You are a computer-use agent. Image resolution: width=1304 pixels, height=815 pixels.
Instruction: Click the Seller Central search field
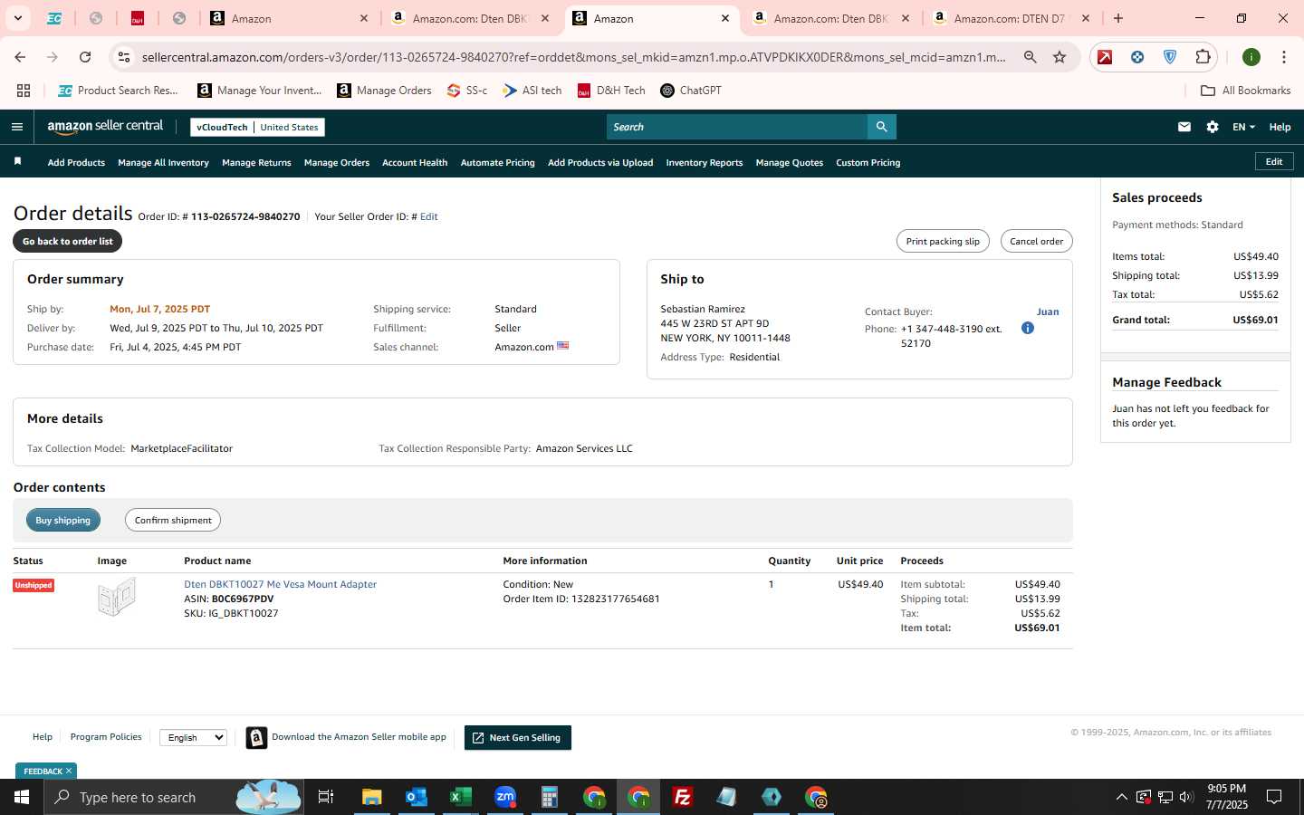coord(737,127)
